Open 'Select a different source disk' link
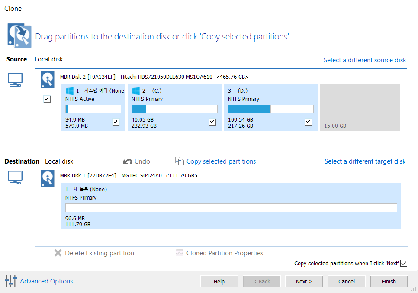The width and height of the screenshot is (418, 293). (x=365, y=60)
